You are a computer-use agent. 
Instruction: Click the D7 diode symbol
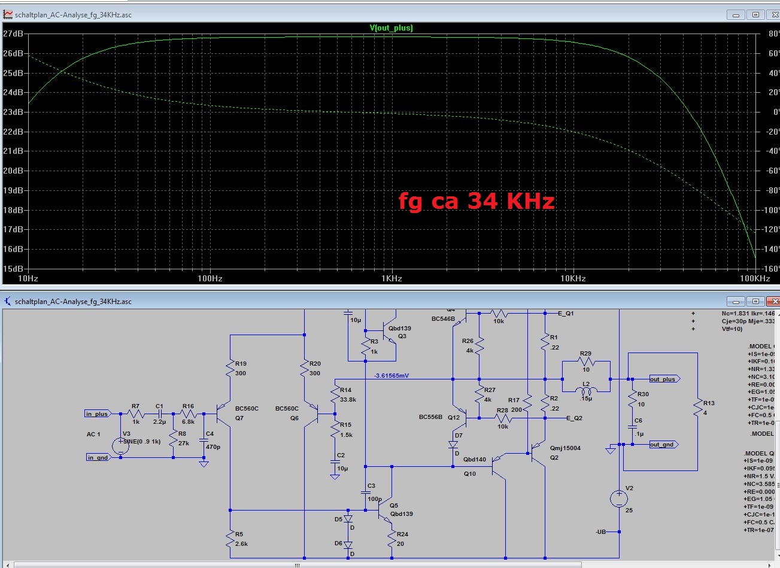click(453, 445)
